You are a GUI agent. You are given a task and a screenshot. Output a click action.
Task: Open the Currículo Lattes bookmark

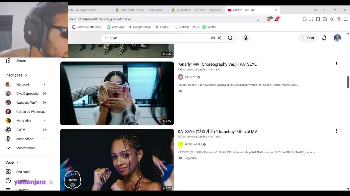(x=87, y=27)
